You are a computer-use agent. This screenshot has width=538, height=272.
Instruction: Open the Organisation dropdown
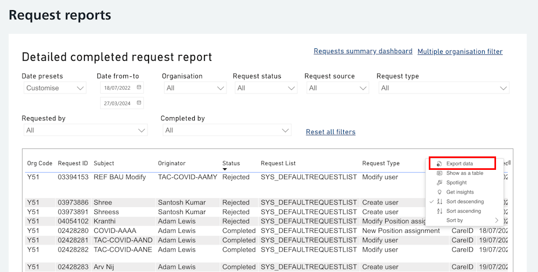pos(195,88)
